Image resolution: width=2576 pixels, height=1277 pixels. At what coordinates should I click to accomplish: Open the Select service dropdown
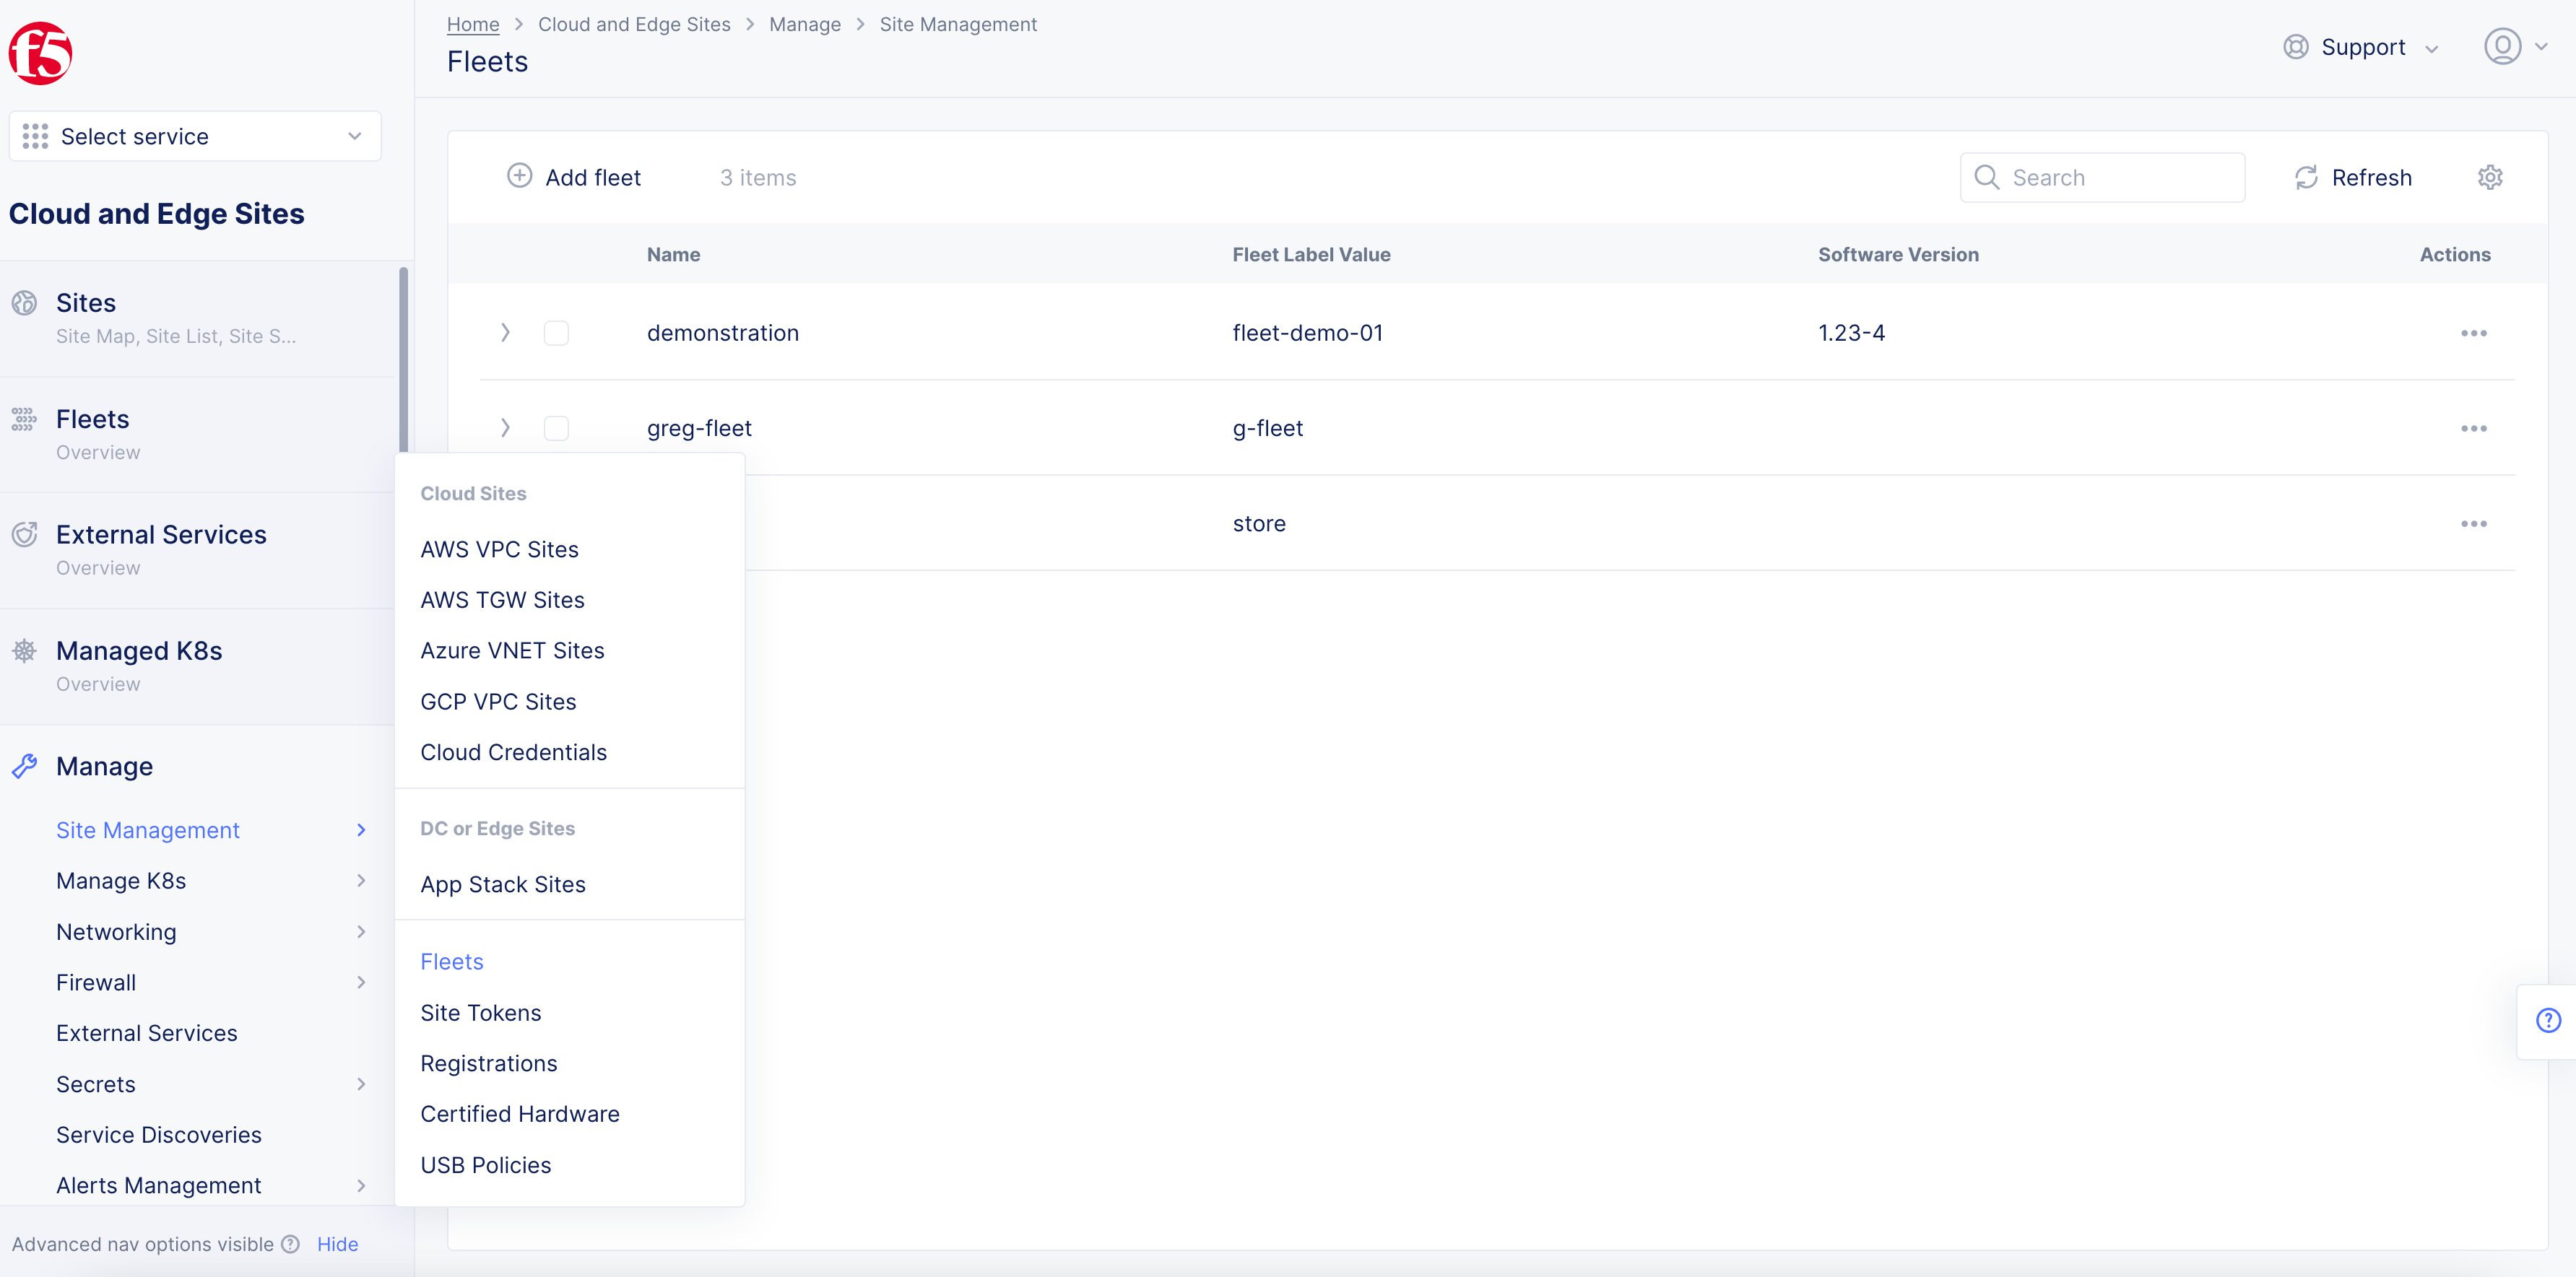click(x=195, y=137)
